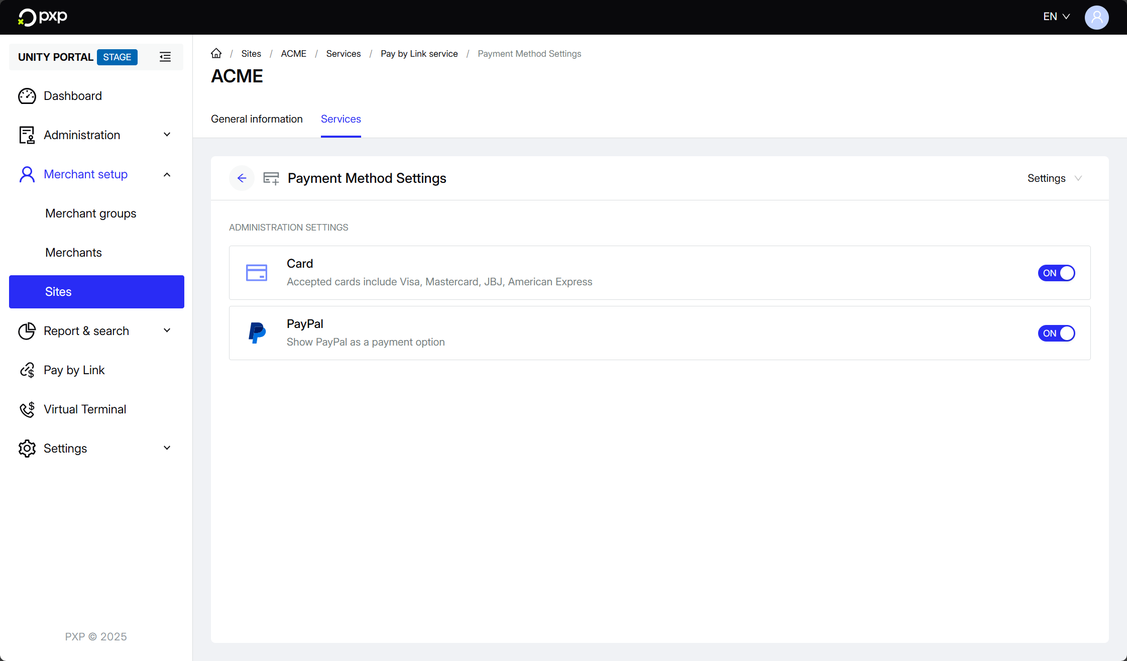Screen dimensions: 1127x661
Task: Switch to the General information tab
Action: pyautogui.click(x=257, y=119)
